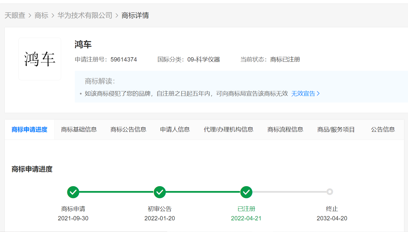The width and height of the screenshot is (408, 232).
Task: Click the date 2022-01-20
Action: [160, 218]
